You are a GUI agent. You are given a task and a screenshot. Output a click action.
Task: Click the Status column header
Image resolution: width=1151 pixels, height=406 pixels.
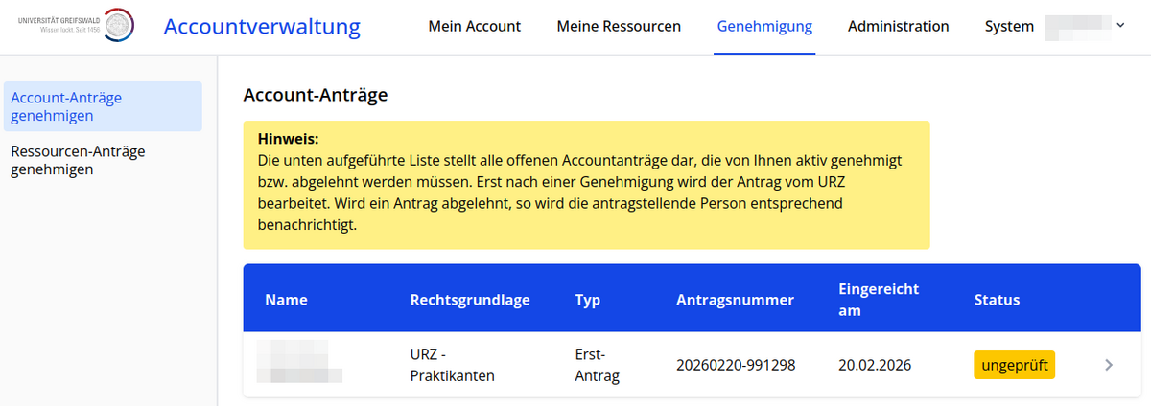pyautogui.click(x=997, y=300)
